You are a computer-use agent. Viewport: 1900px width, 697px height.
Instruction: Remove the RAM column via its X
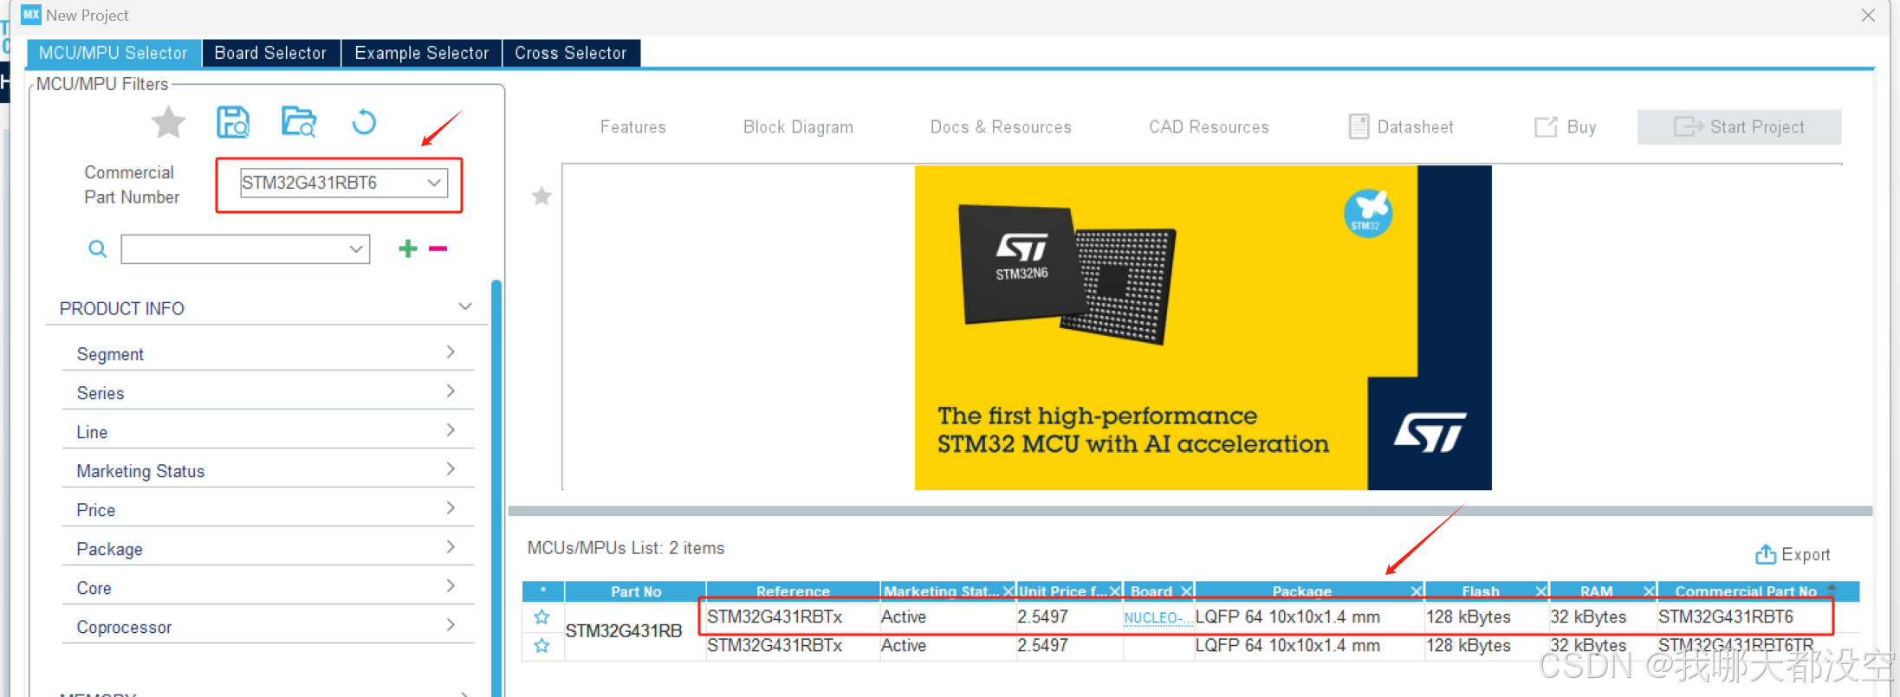click(x=1649, y=591)
